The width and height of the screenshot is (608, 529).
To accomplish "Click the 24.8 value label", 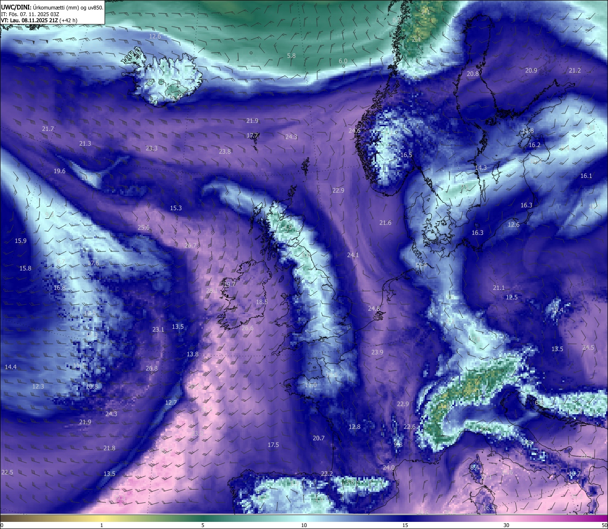I will pos(374,308).
